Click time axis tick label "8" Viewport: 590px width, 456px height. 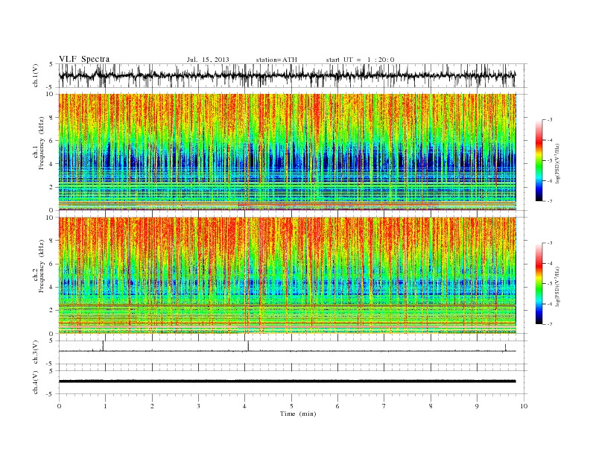[x=431, y=406]
